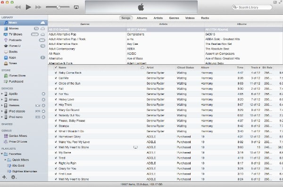The height and width of the screenshot is (187, 283).
Task: Open the AirPlay output icon
Action: point(76,7)
